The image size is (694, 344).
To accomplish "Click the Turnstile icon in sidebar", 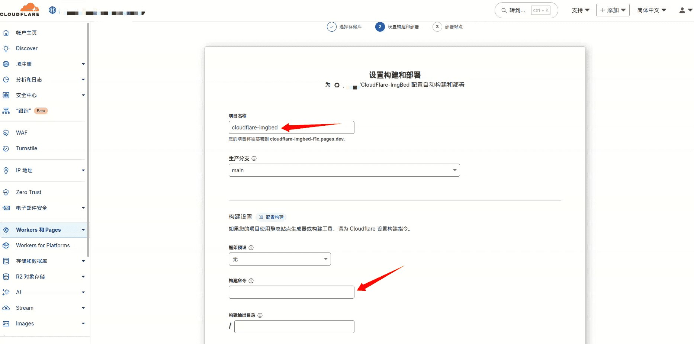I will pos(6,148).
